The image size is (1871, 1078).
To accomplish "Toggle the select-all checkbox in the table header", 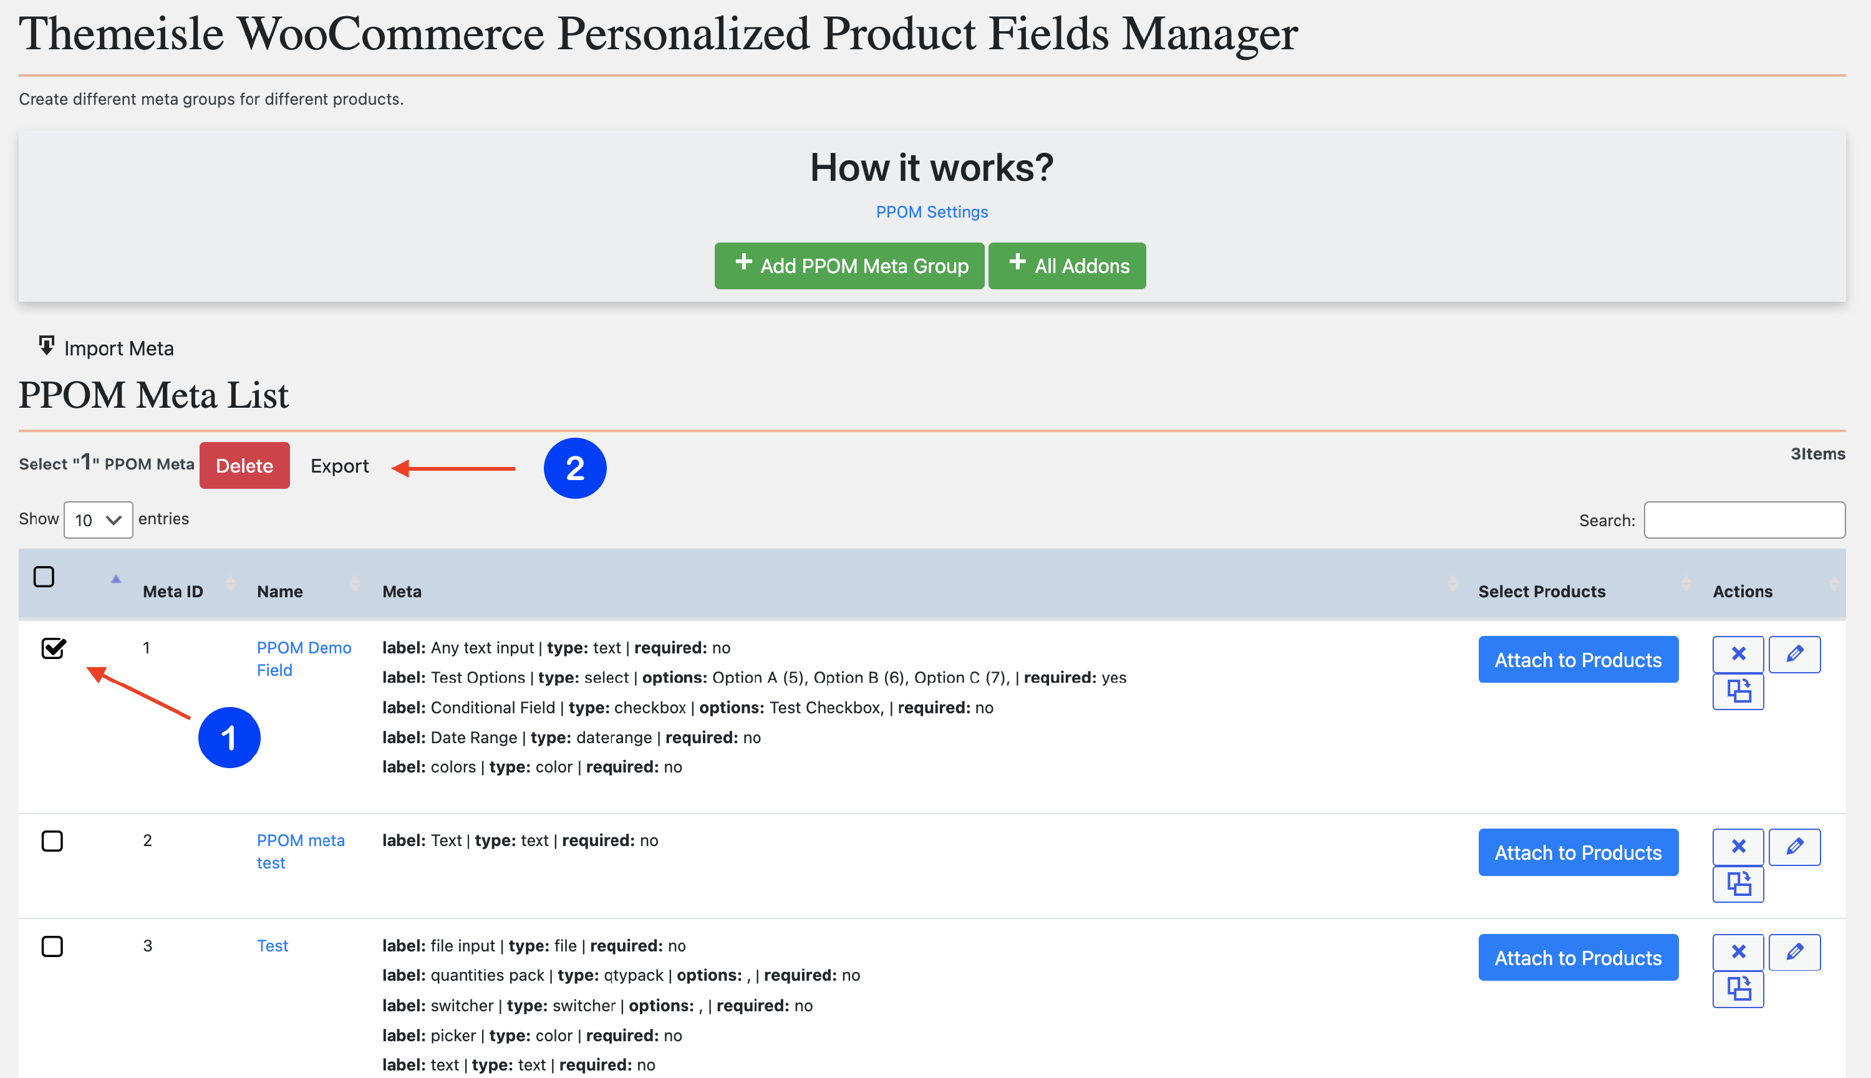I will [44, 575].
